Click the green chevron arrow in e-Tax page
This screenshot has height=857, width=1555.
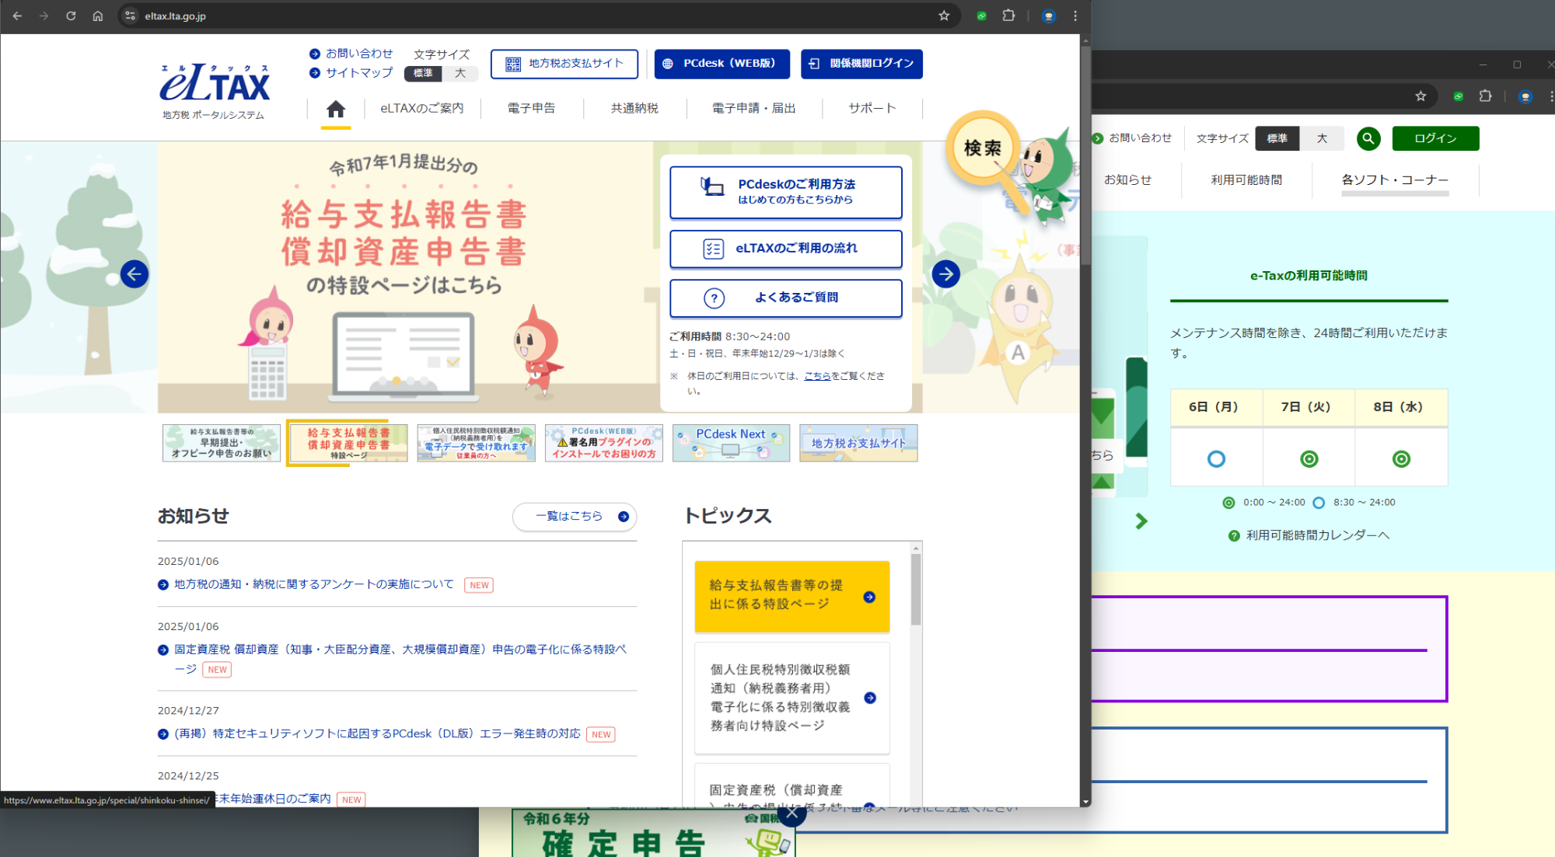pos(1141,521)
